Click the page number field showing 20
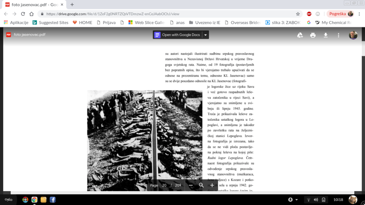 164,185
